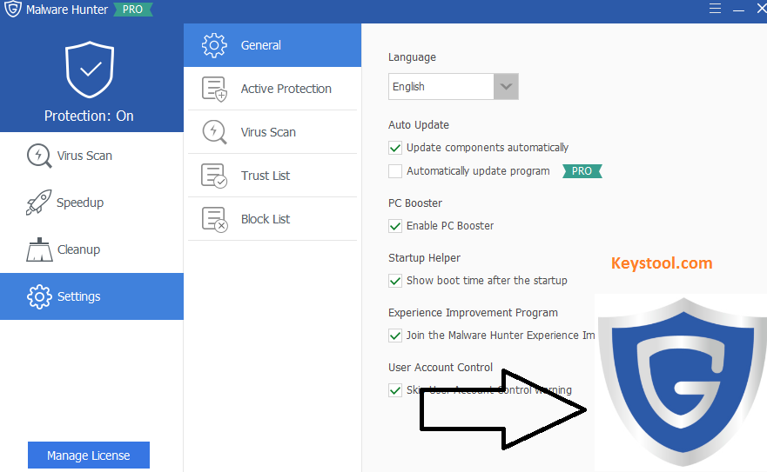Viewport: 767px width, 472px height.
Task: Click the Active Protection list icon
Action: 214,89
